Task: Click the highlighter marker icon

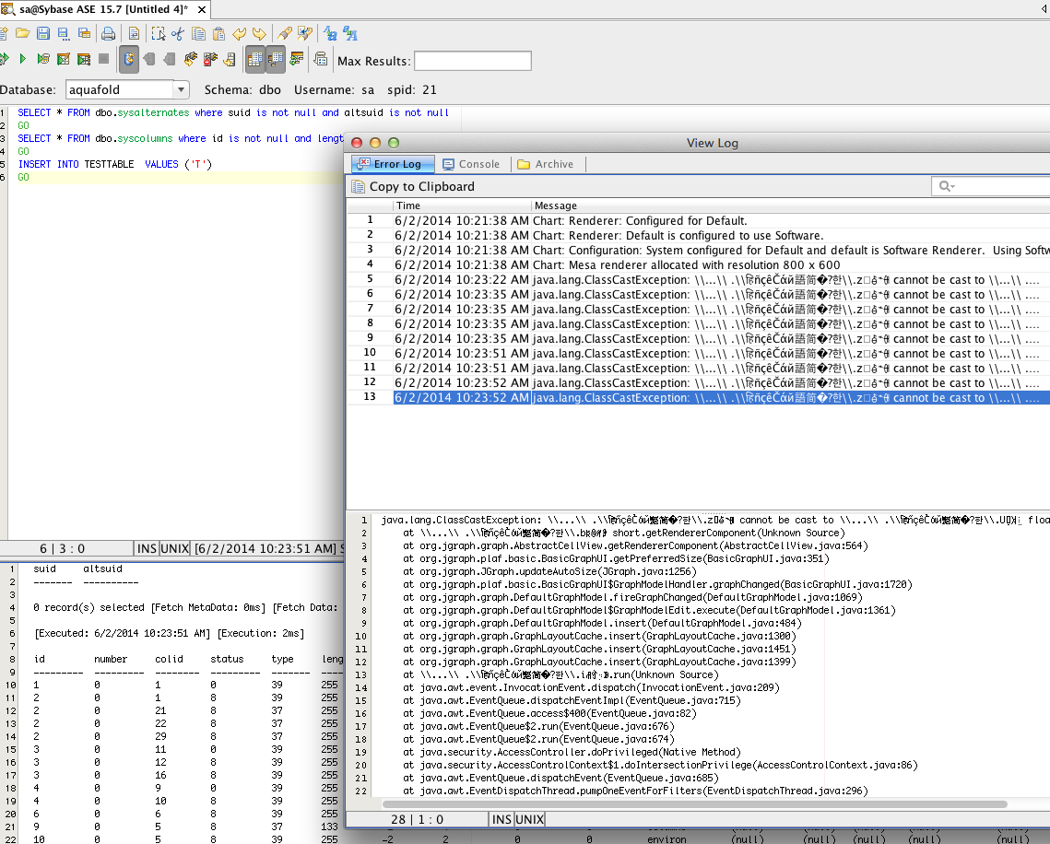Action: coord(285,33)
